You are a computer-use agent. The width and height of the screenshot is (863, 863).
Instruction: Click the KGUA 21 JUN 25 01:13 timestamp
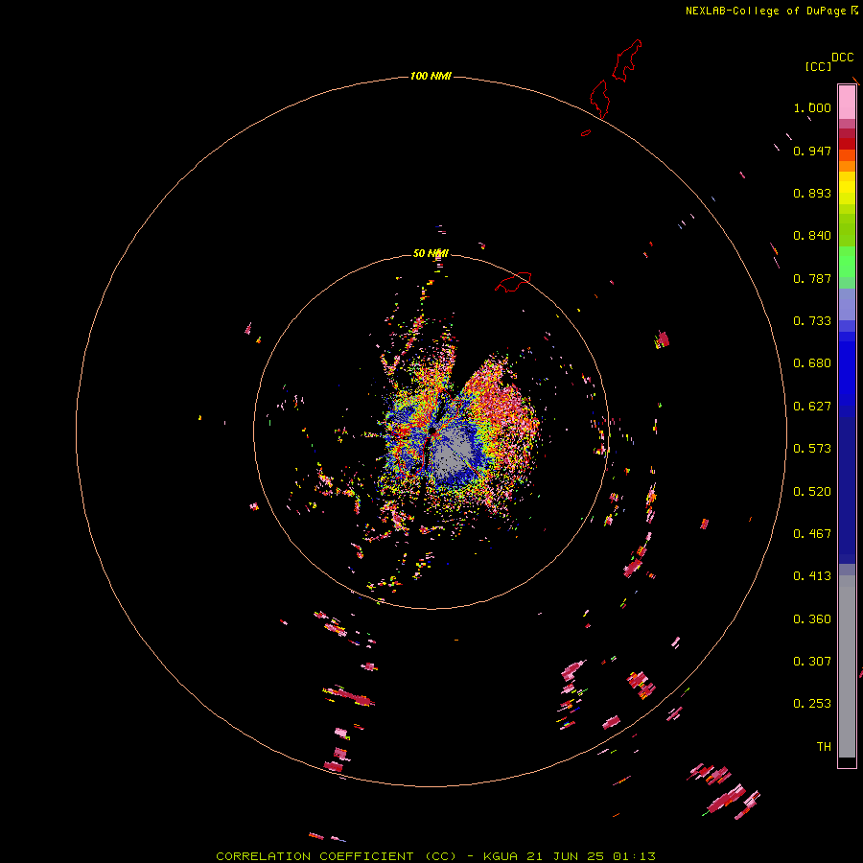tap(569, 856)
